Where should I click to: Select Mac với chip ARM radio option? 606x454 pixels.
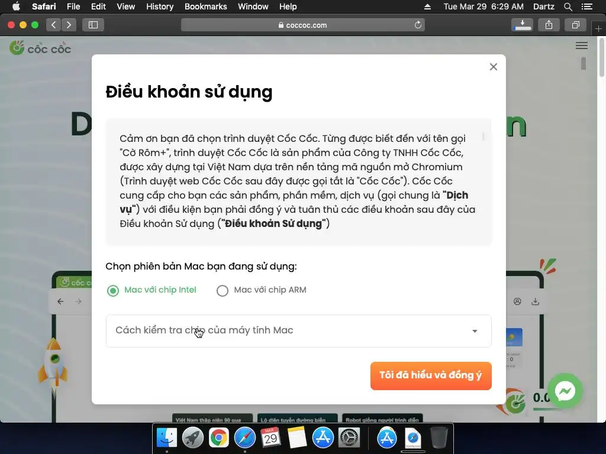(223, 290)
